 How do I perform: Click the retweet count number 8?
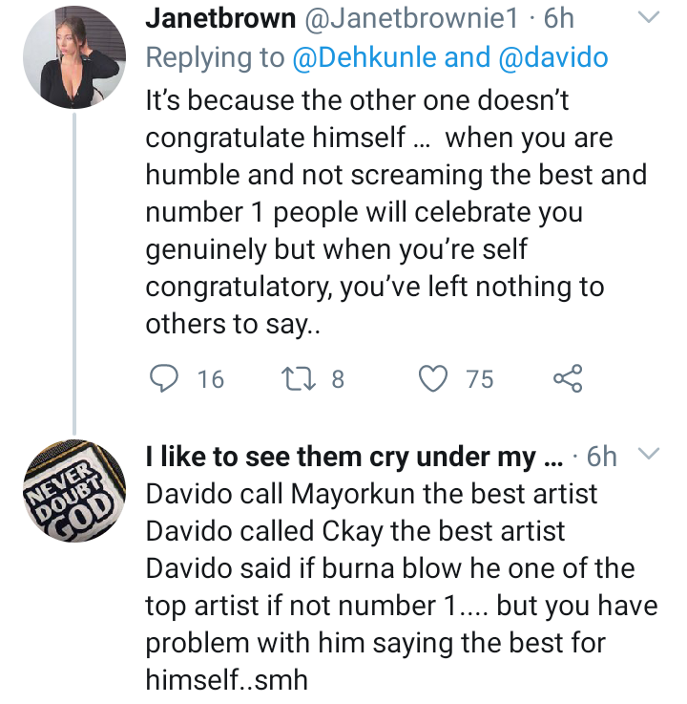337,380
